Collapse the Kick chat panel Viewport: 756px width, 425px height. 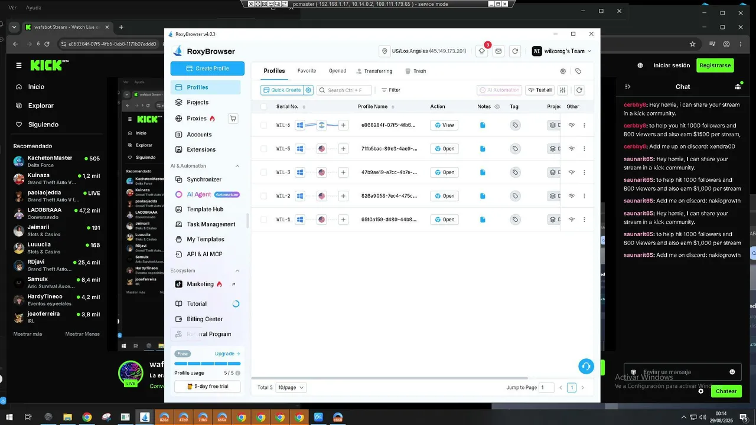[628, 87]
